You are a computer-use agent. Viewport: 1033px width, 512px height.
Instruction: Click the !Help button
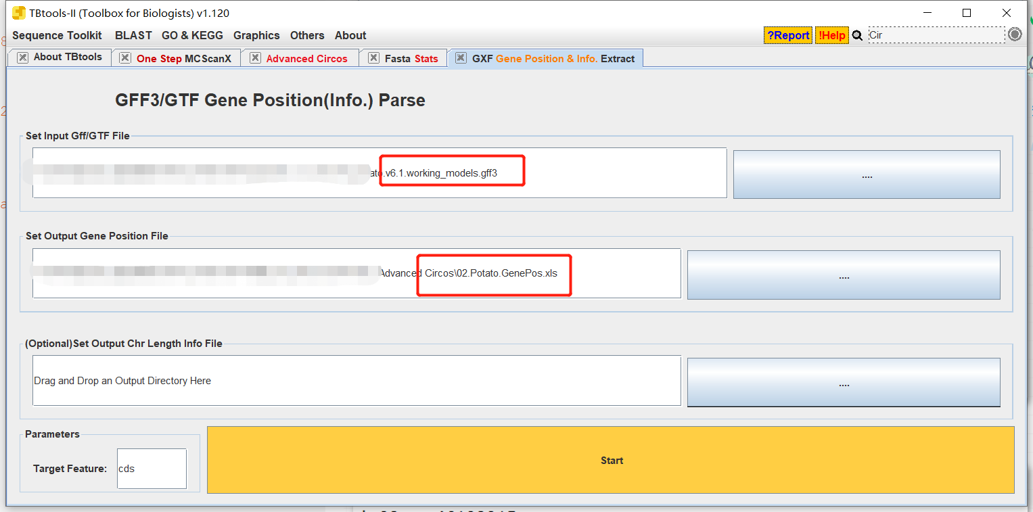click(832, 35)
